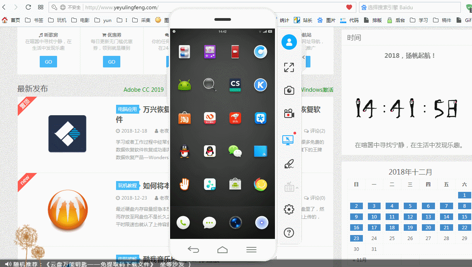Click the Baidu search engine input box

click(x=410, y=7)
